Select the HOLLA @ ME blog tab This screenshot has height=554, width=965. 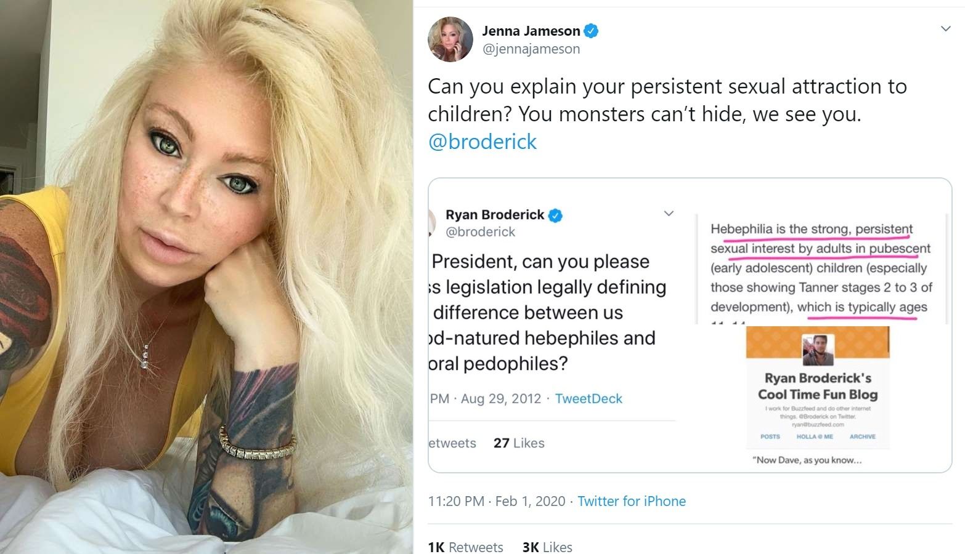(815, 436)
